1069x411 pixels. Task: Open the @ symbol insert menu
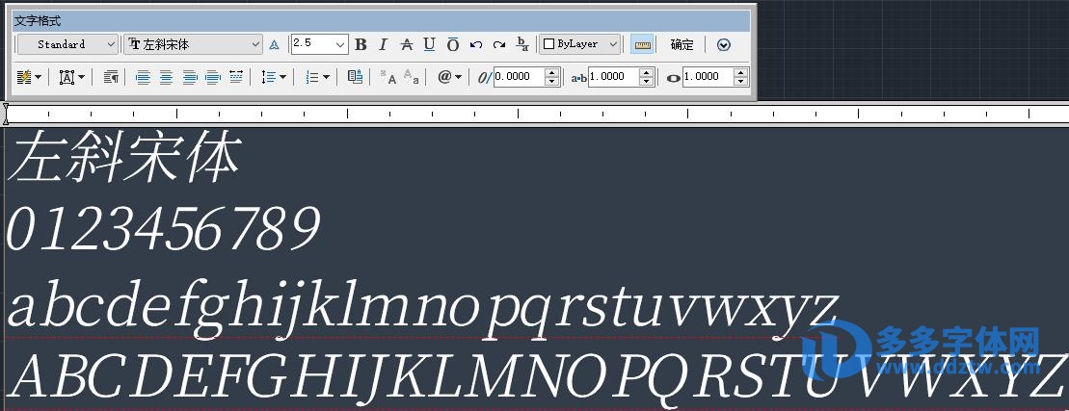449,77
